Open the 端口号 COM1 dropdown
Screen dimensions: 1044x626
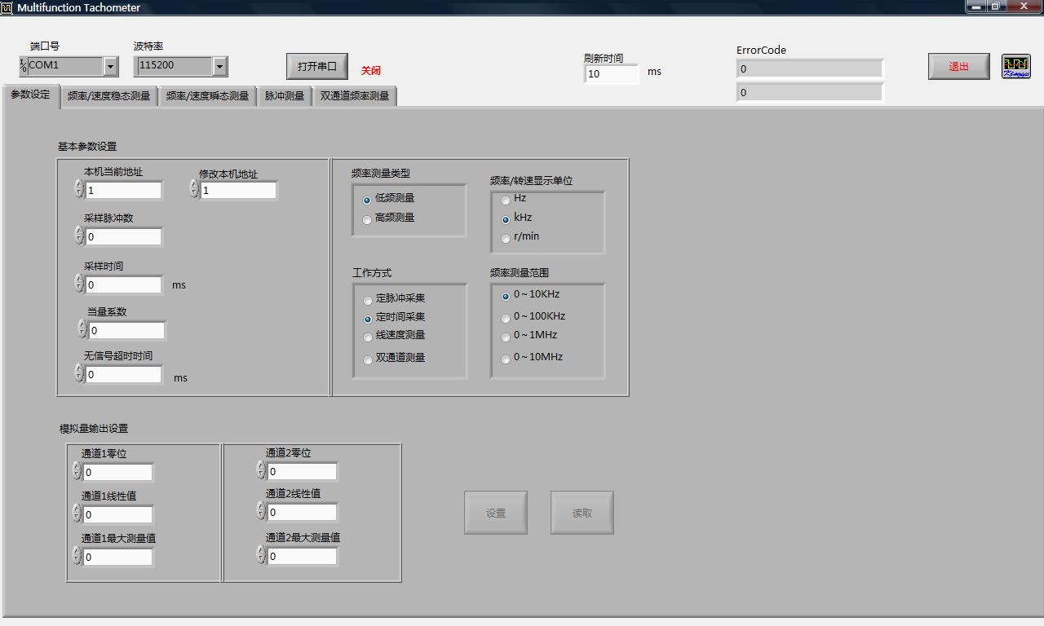coord(110,66)
